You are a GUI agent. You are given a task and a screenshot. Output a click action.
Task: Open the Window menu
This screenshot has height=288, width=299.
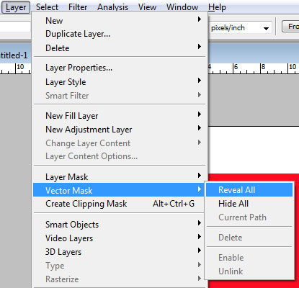(x=182, y=7)
